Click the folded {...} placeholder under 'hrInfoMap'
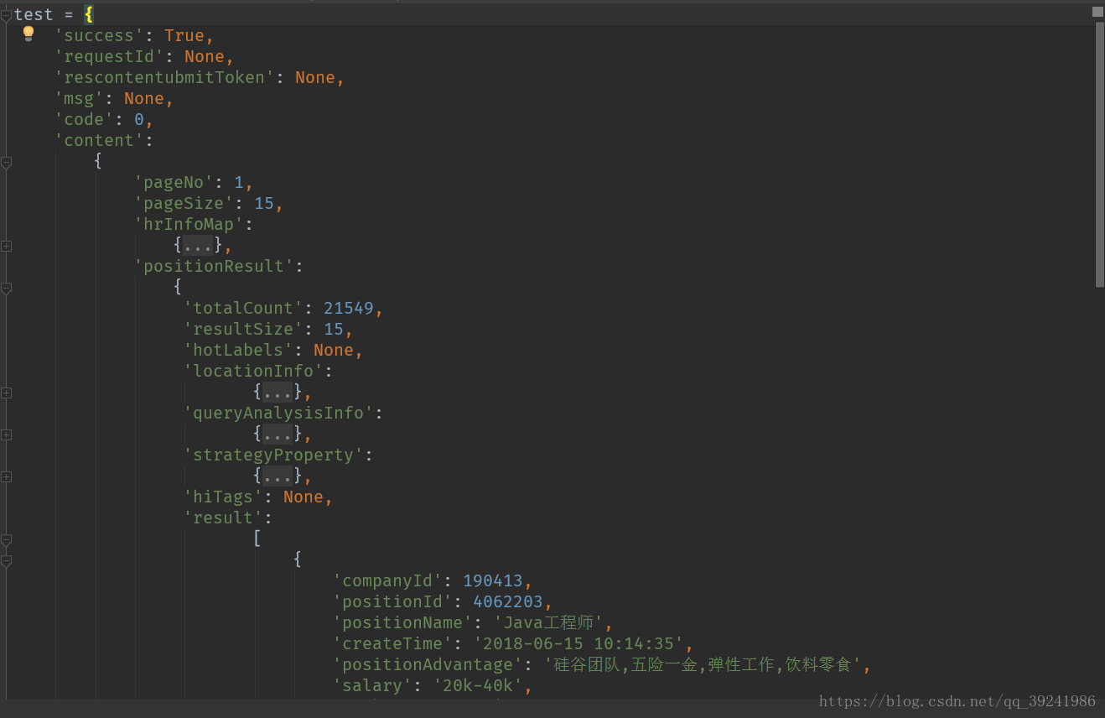Screen dimensions: 1105x718 coord(198,245)
